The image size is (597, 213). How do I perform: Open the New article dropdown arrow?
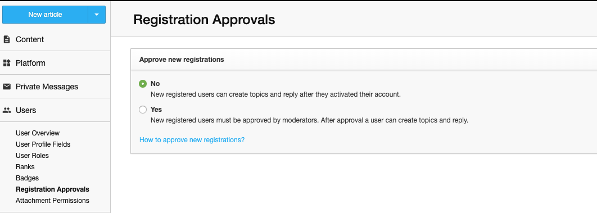coord(97,15)
